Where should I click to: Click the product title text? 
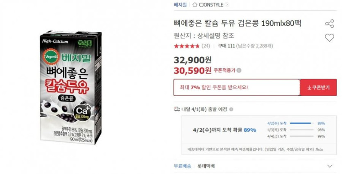click(x=237, y=23)
